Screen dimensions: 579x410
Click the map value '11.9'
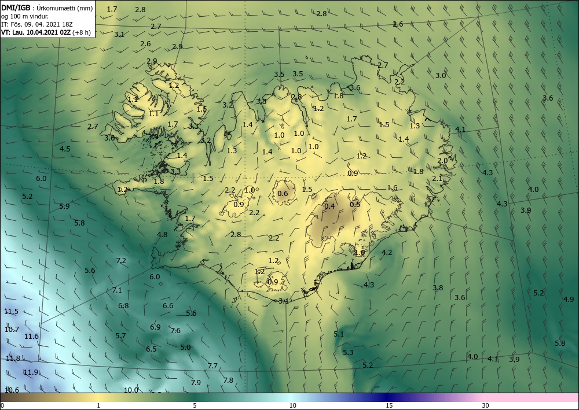tap(31, 372)
